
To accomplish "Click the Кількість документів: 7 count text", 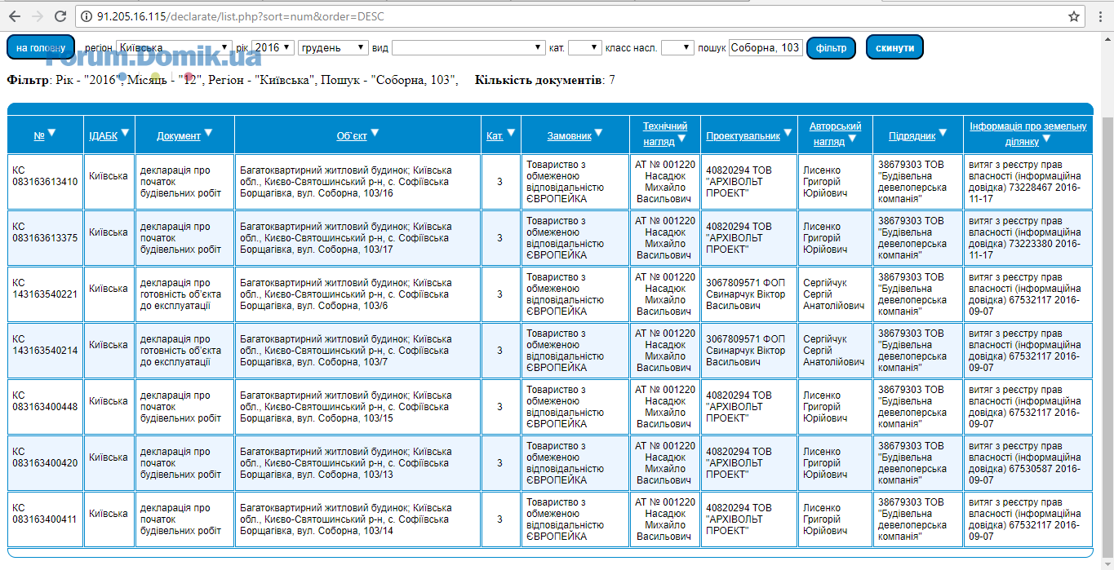I will (x=545, y=80).
